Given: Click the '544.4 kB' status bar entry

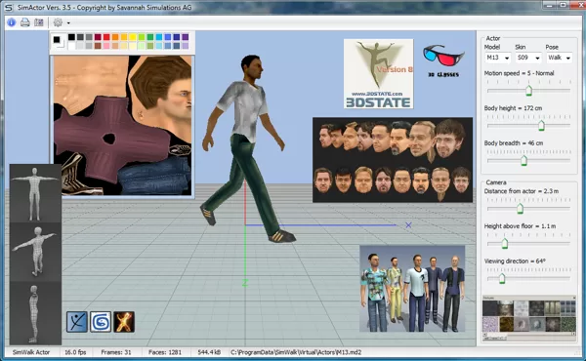Looking at the screenshot, I should coord(209,352).
